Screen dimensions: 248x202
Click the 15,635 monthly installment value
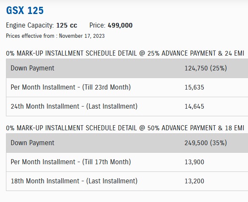pos(194,87)
